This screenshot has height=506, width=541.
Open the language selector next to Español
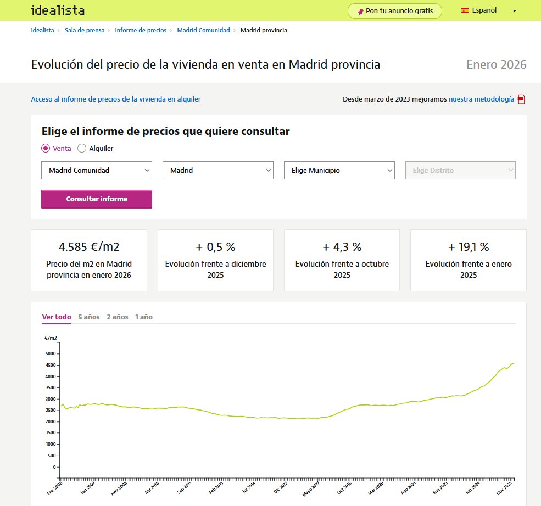pos(514,10)
